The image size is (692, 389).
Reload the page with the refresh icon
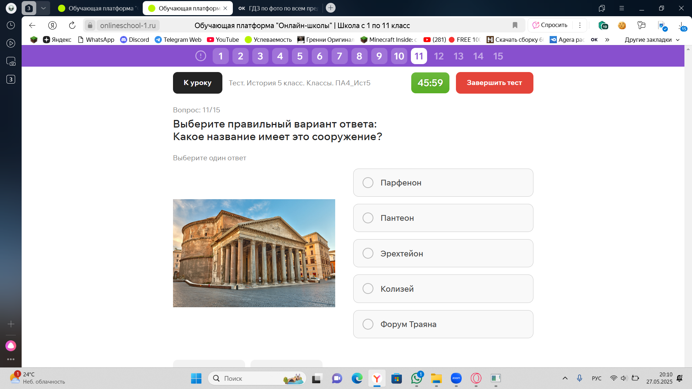72,25
